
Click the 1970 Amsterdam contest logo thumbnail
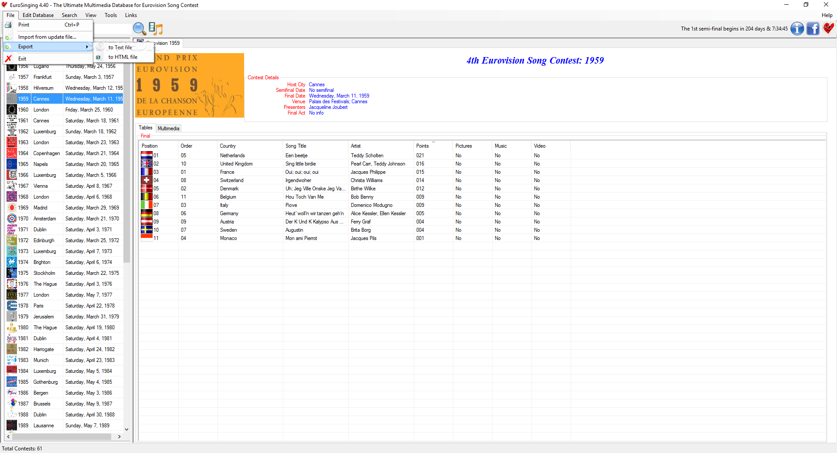(x=12, y=219)
